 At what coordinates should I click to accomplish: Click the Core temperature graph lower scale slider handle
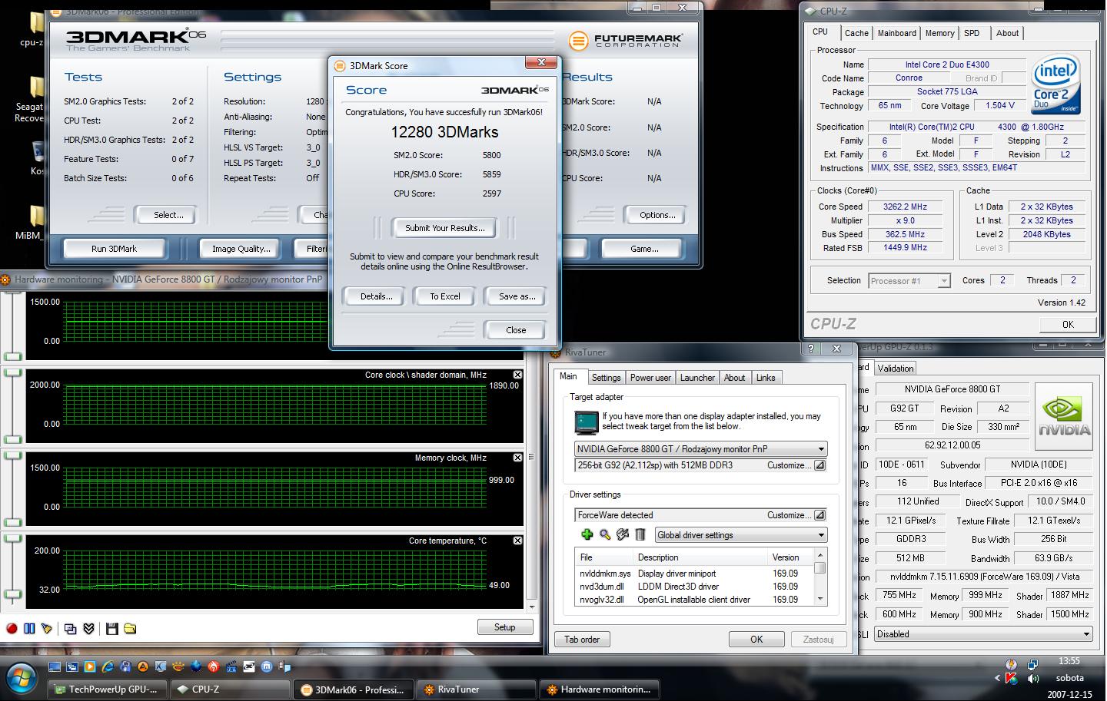point(13,595)
